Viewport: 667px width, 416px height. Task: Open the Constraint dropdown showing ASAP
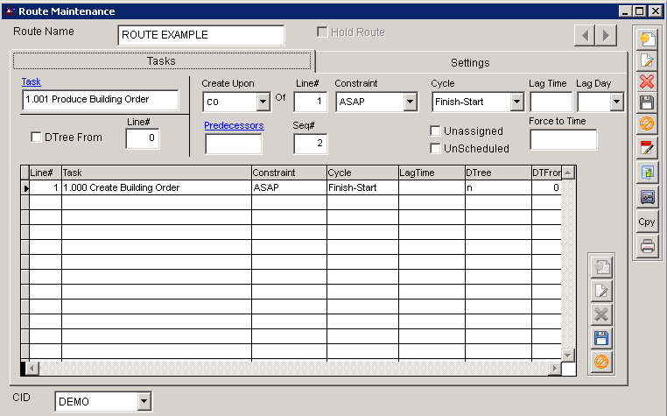(411, 102)
